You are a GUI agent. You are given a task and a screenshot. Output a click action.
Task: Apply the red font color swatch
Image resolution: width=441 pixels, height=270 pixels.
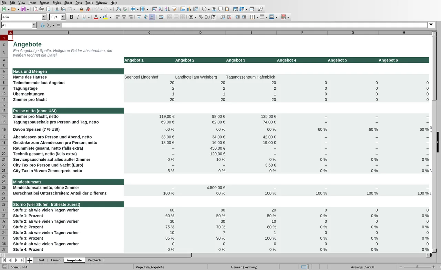point(96,17)
